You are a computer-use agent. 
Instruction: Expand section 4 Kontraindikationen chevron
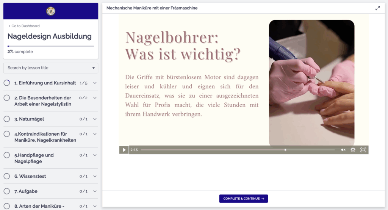pos(95,134)
